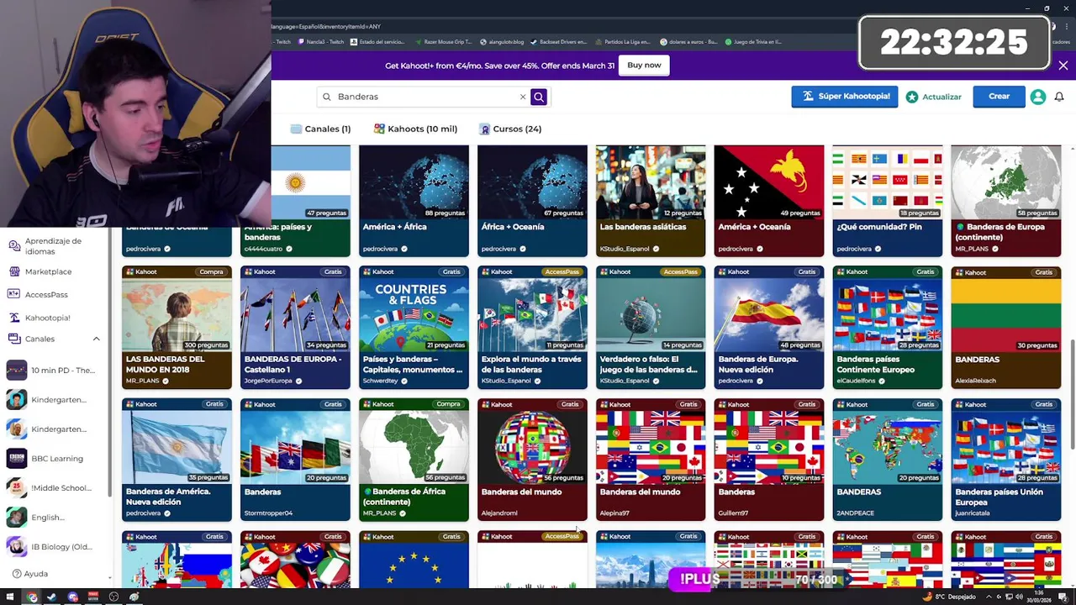Open Explora el mundo a través kahoot

(532, 328)
